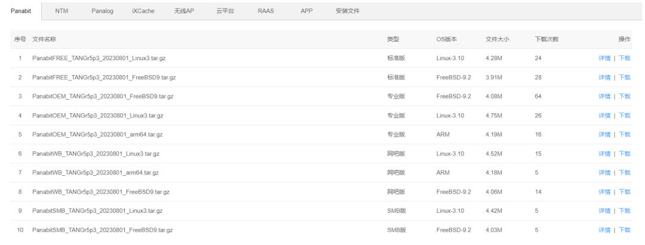The height and width of the screenshot is (245, 645).
Task: Click file size 4.52M cell
Action: 494,153
